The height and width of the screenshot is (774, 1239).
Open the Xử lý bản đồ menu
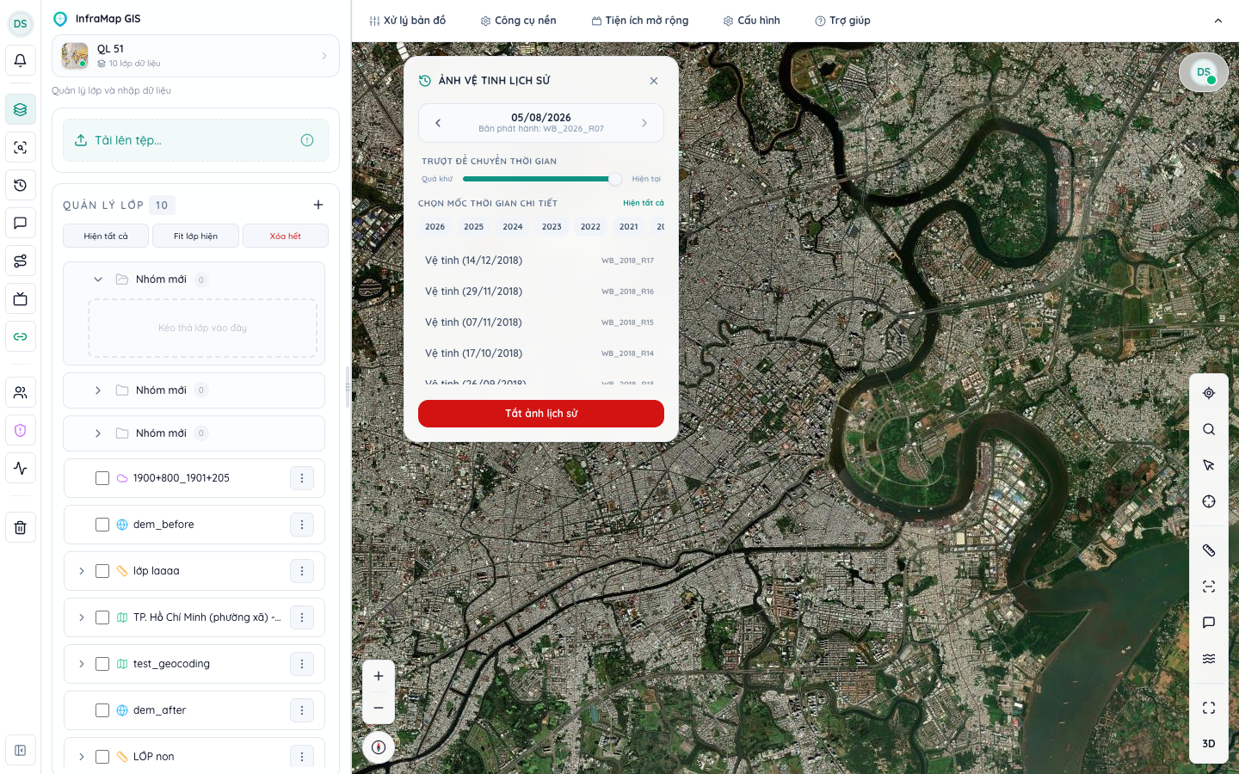(407, 21)
